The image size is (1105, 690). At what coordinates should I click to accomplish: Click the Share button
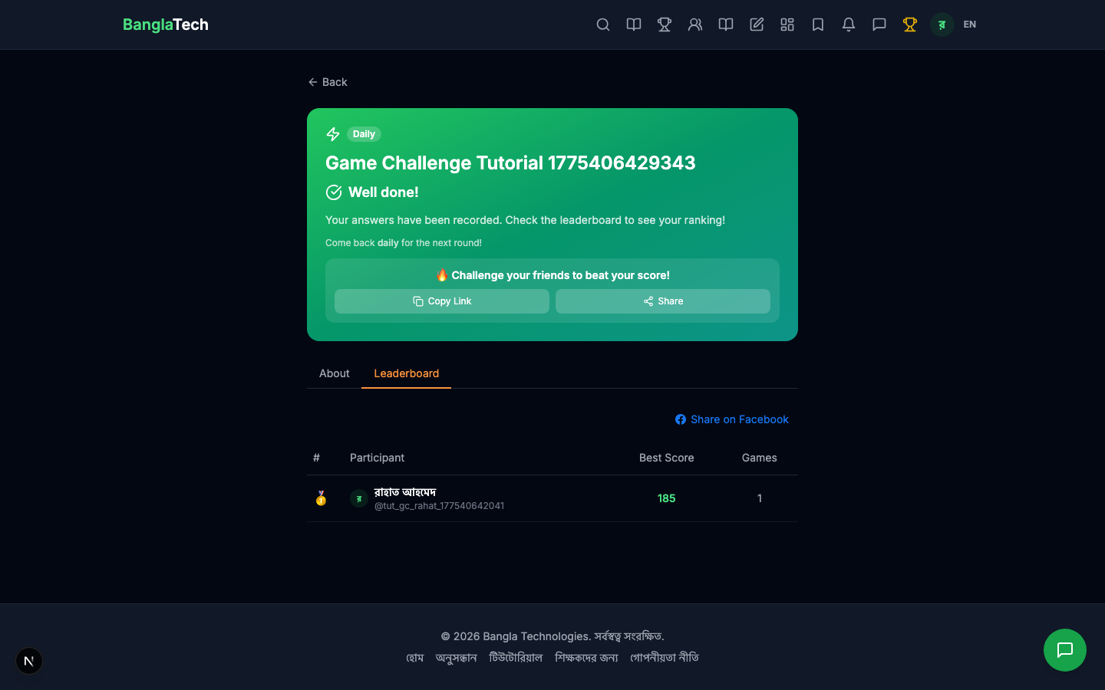(662, 301)
